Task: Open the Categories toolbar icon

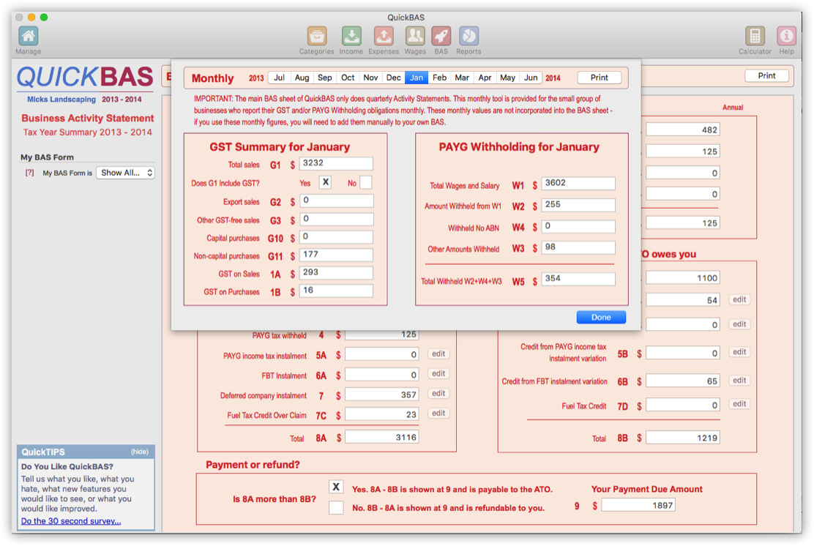Action: click(x=316, y=36)
